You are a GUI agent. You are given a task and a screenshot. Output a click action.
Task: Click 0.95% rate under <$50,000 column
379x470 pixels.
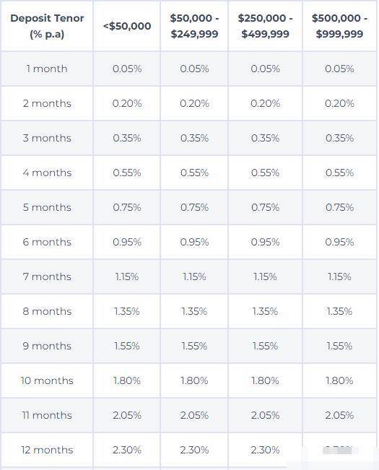(x=127, y=242)
